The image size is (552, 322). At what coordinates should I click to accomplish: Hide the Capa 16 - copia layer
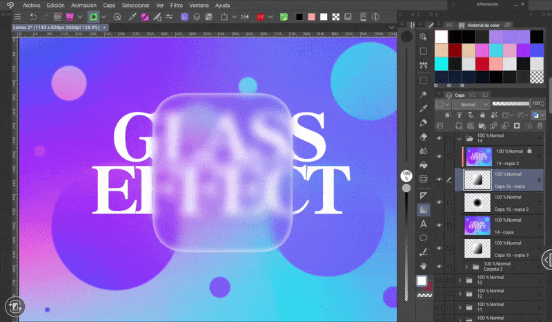[439, 180]
